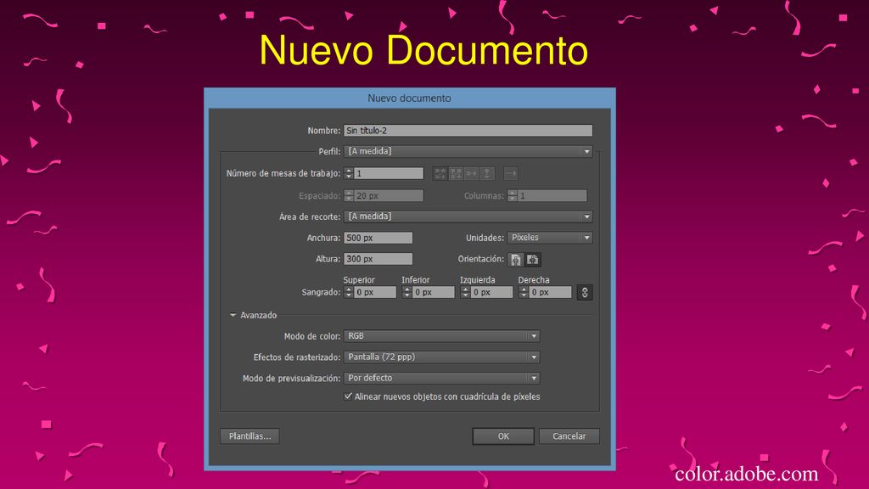Open Efectos de rasterizado dropdown
The image size is (869, 489).
click(441, 357)
